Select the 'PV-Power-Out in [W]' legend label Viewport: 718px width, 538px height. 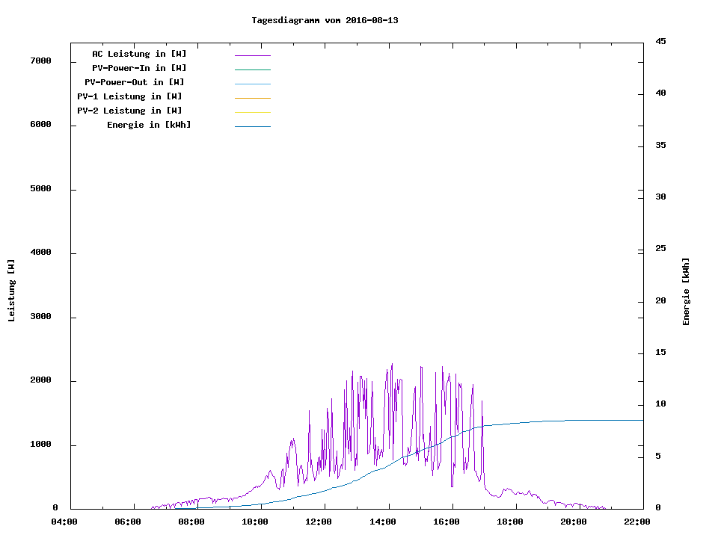tap(135, 82)
